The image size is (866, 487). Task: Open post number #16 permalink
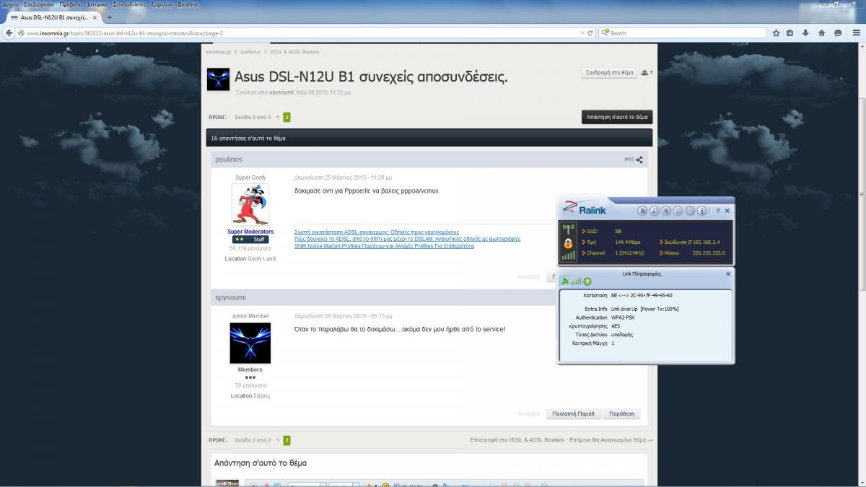click(629, 160)
